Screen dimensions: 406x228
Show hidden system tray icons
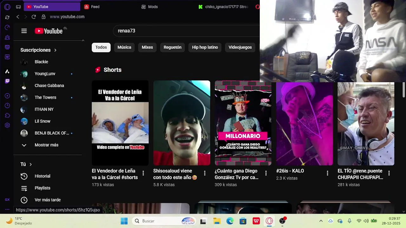[321, 221]
